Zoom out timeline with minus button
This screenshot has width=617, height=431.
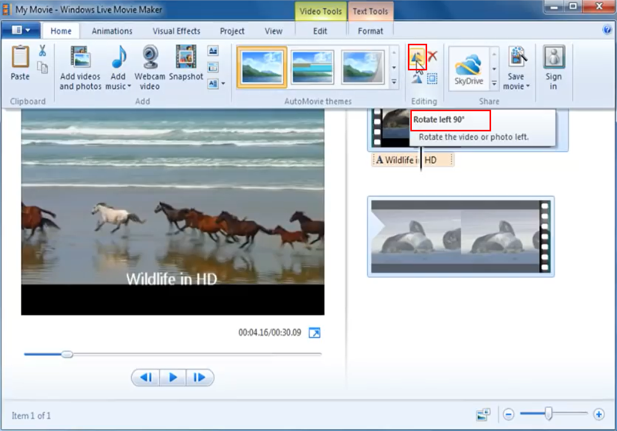(x=509, y=415)
